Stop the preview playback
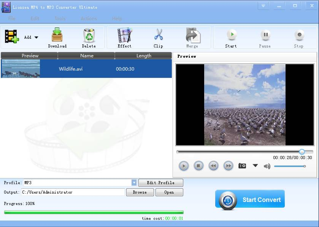Image resolution: width=319 pixels, height=227 pixels. [198, 166]
